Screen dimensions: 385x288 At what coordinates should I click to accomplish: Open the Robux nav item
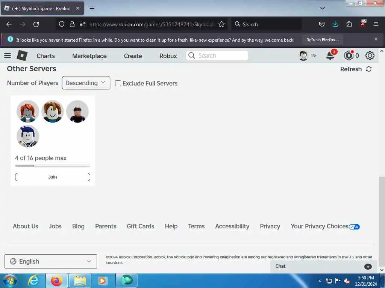click(x=168, y=56)
